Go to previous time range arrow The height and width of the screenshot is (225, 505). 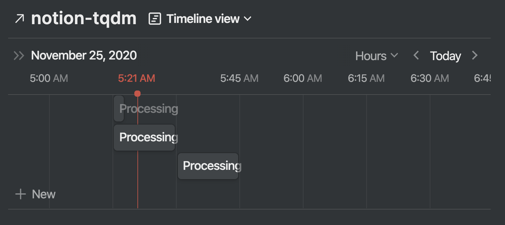point(416,56)
